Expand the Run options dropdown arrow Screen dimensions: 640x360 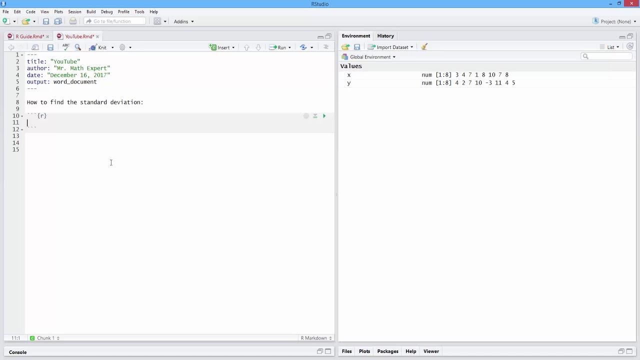[289, 47]
